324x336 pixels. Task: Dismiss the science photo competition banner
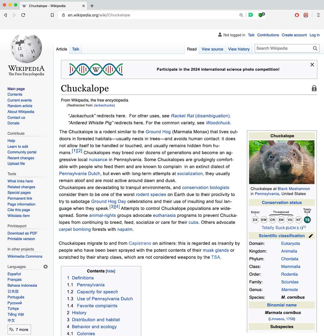pyautogui.click(x=312, y=64)
